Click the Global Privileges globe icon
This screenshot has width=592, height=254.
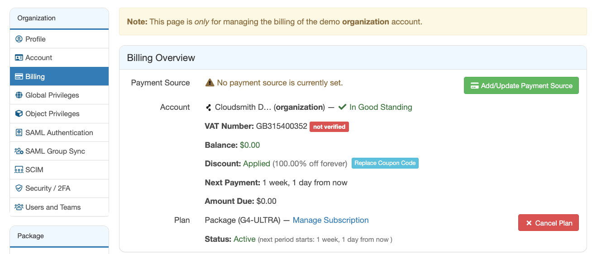pyautogui.click(x=19, y=95)
